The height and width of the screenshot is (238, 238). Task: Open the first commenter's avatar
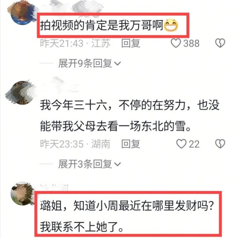[23, 14]
